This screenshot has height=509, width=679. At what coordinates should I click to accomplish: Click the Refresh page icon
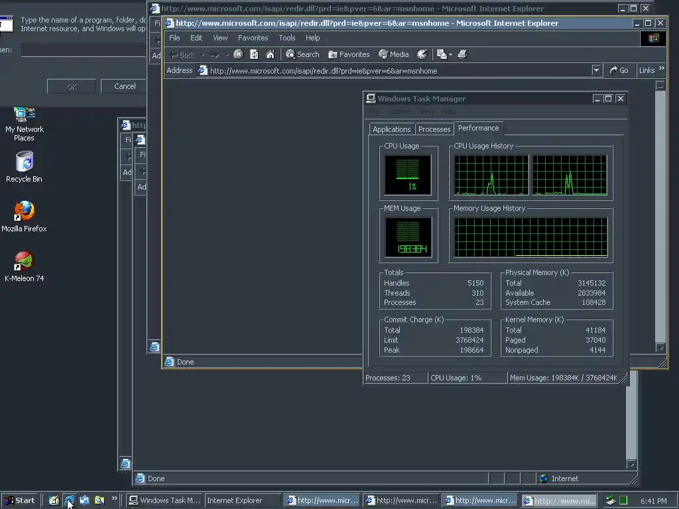[x=254, y=54]
